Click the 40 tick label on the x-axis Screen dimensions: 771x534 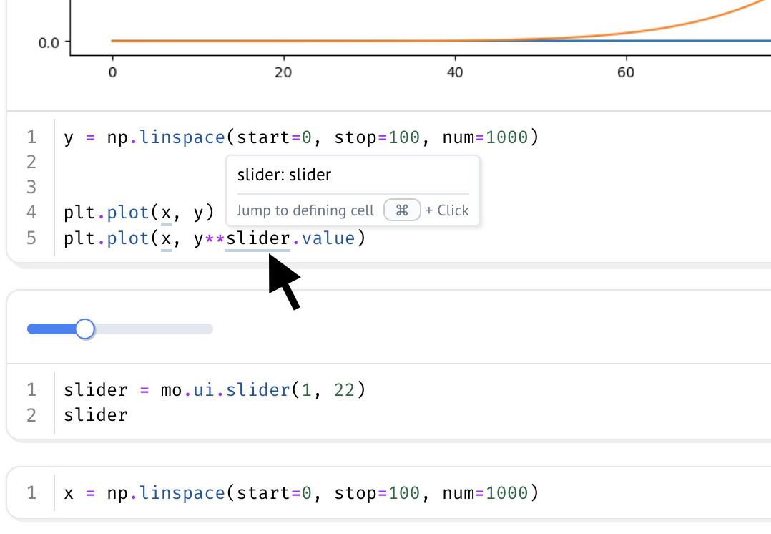(x=455, y=72)
